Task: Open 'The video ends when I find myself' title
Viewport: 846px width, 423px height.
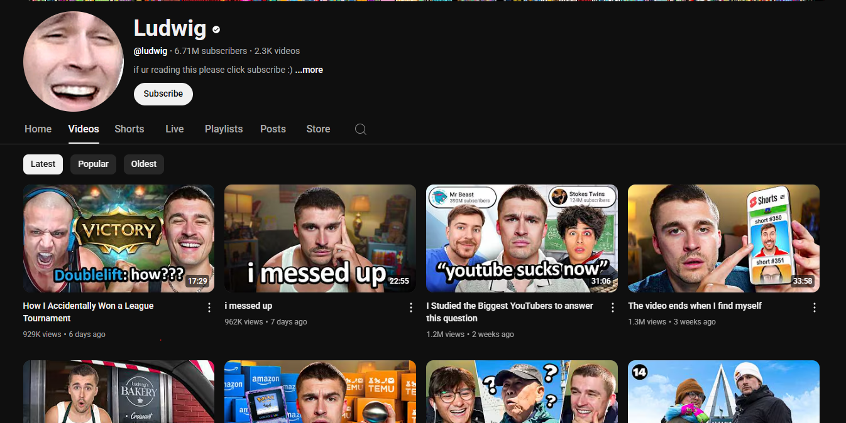Action: coord(695,306)
